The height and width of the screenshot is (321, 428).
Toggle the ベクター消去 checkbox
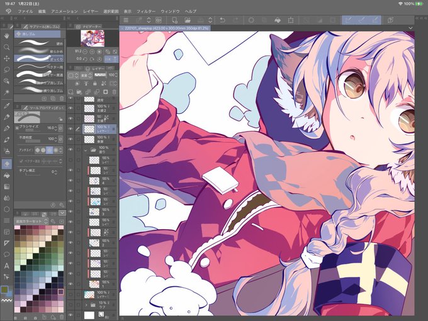pos(21,161)
